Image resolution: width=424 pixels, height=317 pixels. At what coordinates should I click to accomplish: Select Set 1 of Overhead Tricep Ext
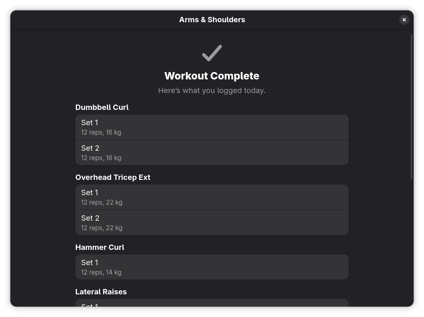(212, 197)
